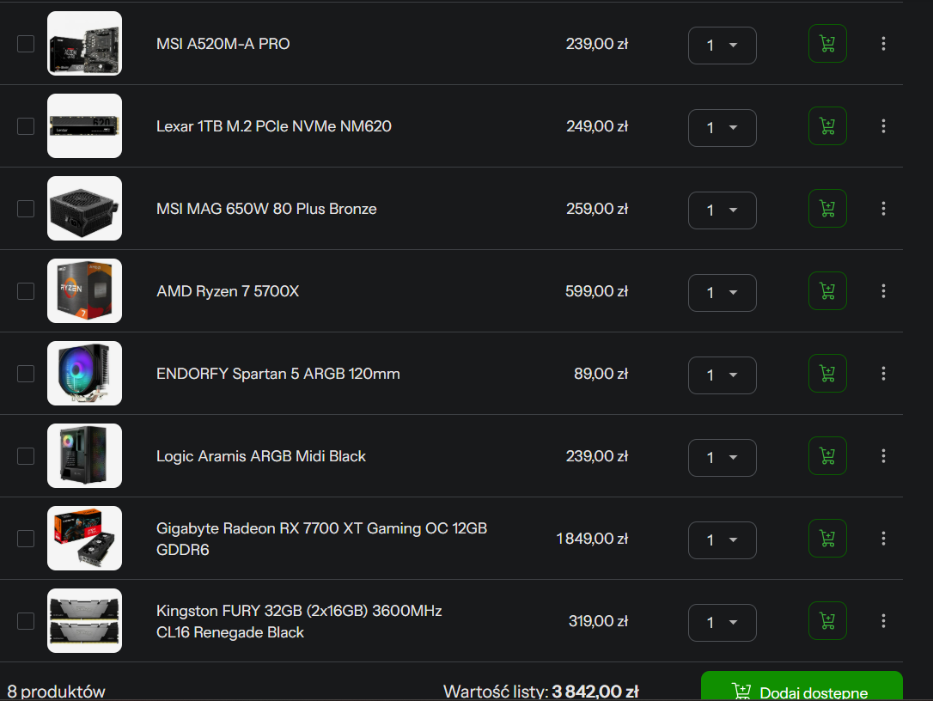Open more options for Kingston FURY RAM
This screenshot has width=933, height=701.
click(883, 621)
